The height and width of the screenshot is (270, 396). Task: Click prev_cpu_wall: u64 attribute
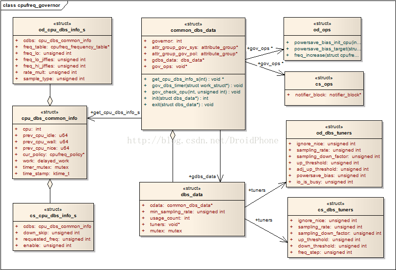click(x=45, y=142)
